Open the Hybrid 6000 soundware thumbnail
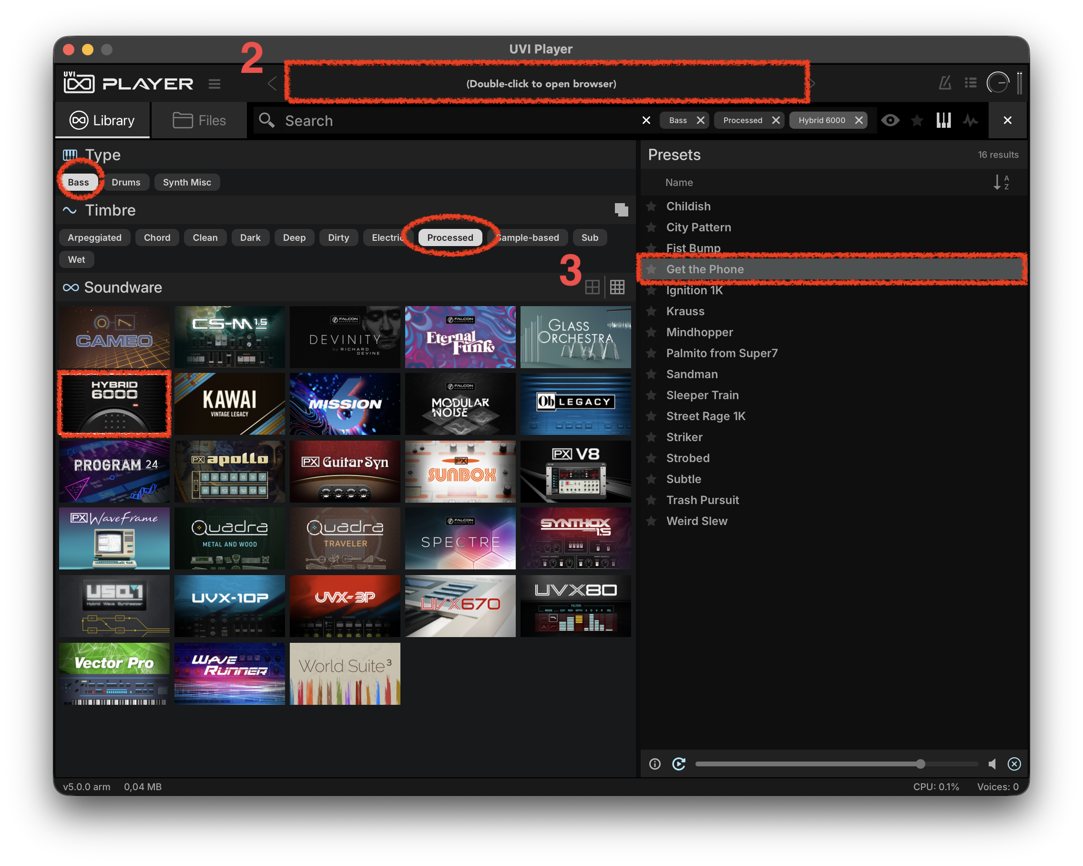The width and height of the screenshot is (1083, 866). click(x=114, y=404)
